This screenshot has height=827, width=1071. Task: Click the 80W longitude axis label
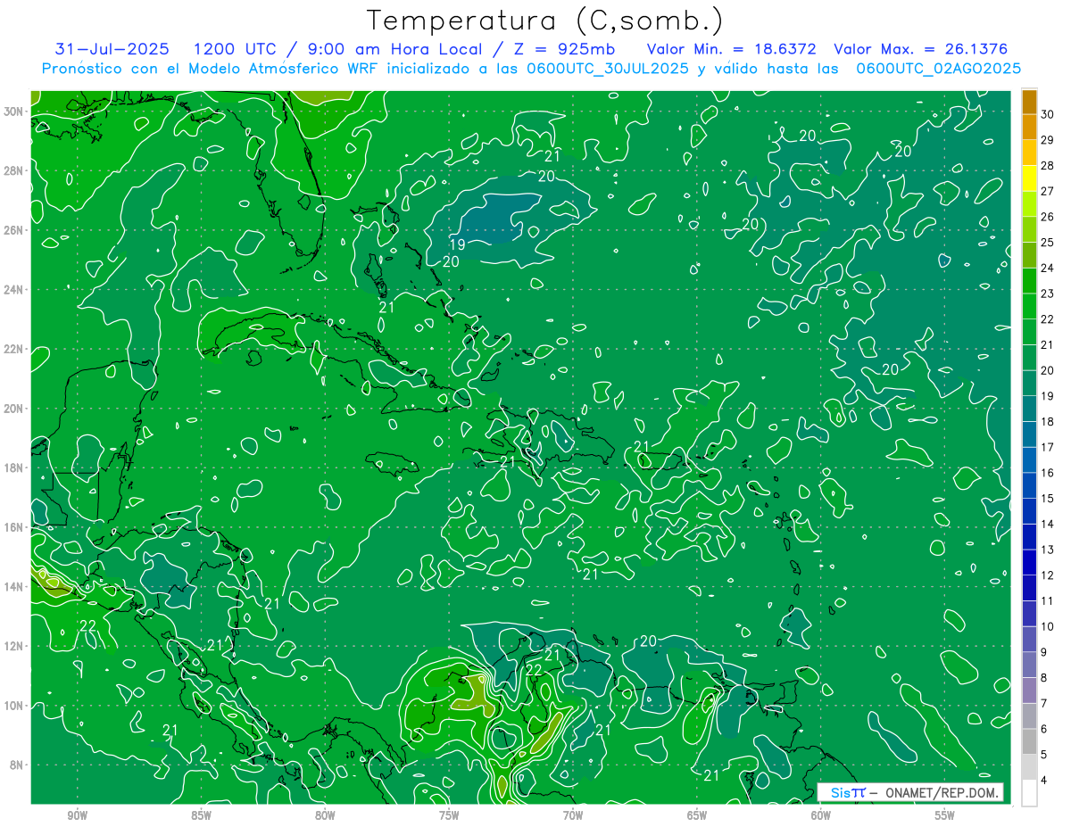(325, 815)
